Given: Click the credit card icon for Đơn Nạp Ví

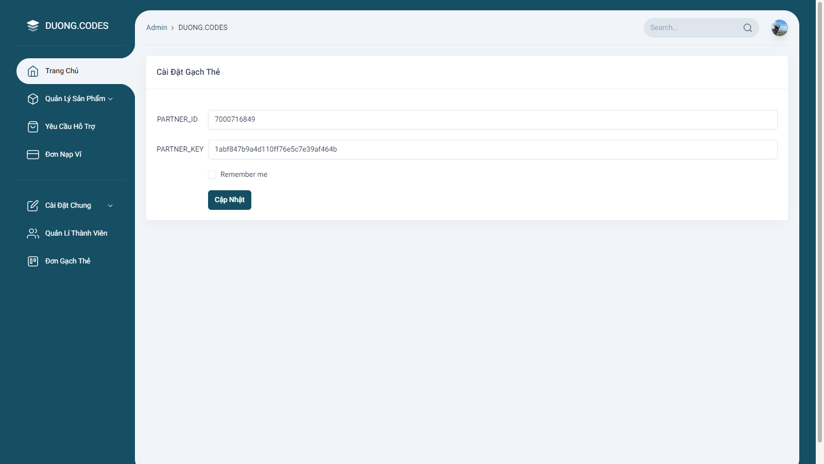Looking at the screenshot, I should (x=33, y=155).
